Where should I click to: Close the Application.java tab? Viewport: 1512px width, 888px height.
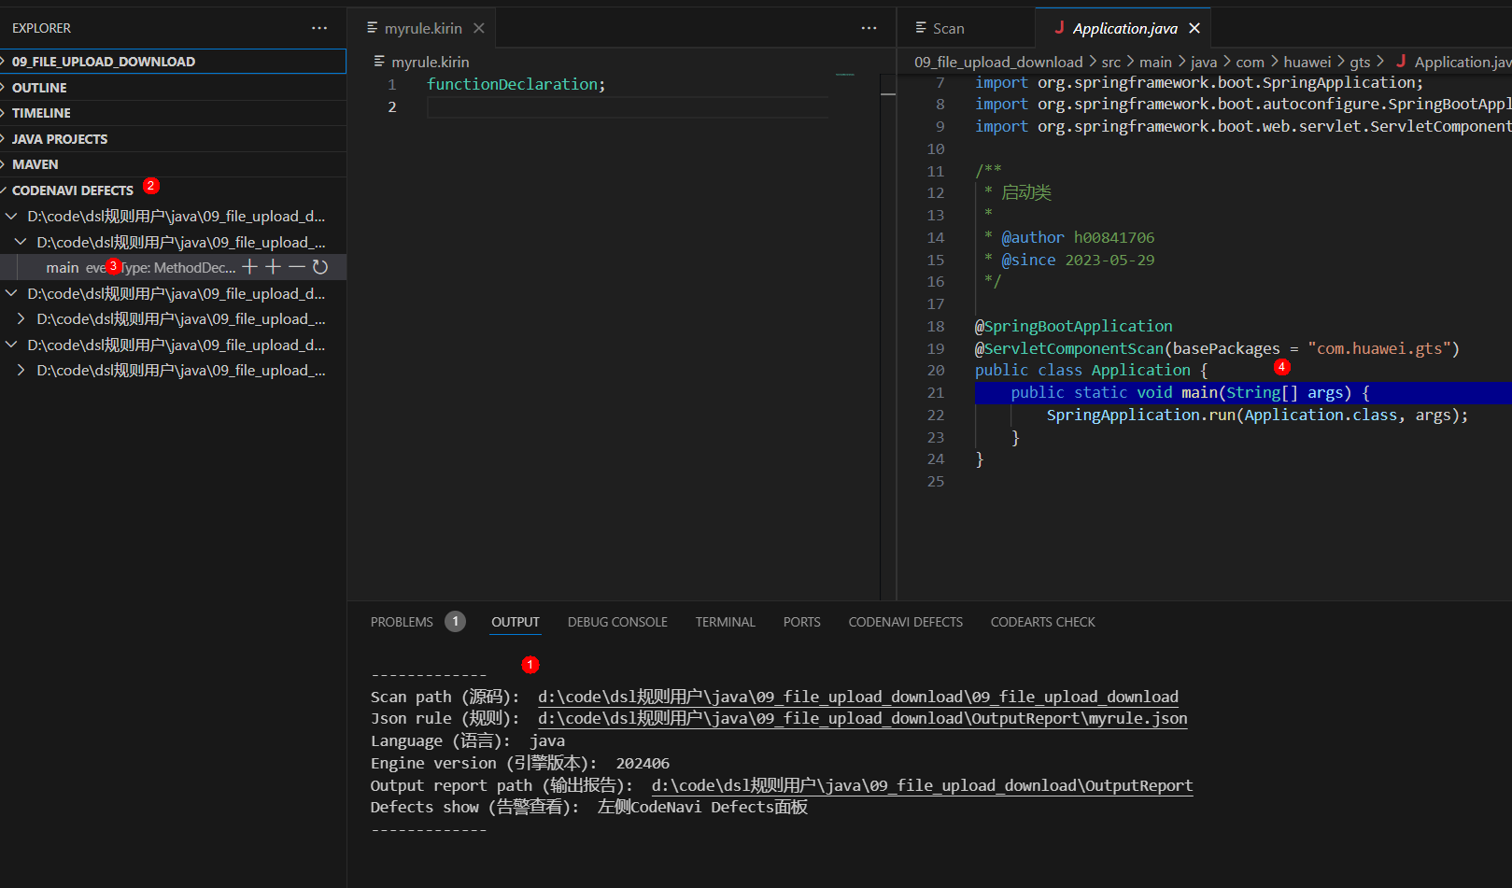1194,28
